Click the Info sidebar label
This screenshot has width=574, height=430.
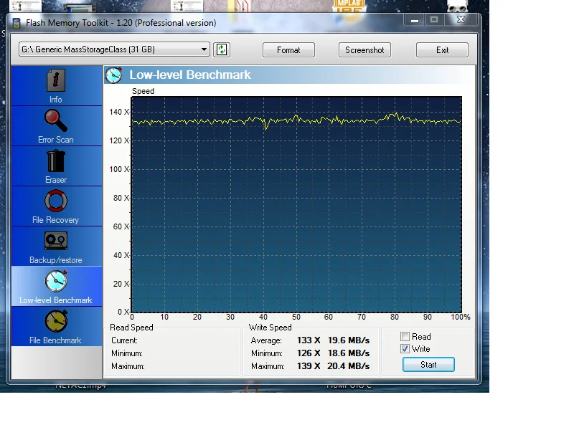point(56,100)
